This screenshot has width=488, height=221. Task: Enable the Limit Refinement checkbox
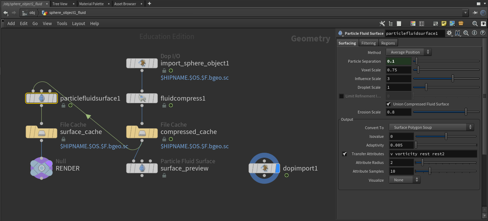tap(341, 96)
